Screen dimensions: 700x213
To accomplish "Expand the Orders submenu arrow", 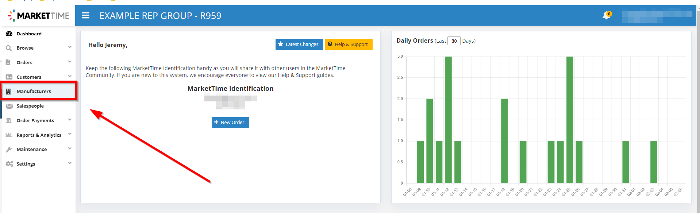I will coord(70,62).
